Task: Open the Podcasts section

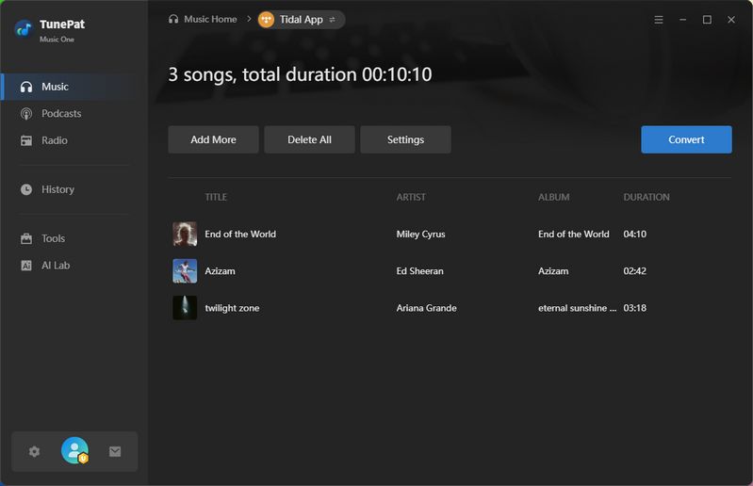Action: pos(74,114)
